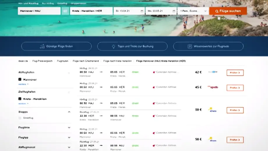The image size is (268, 151).
Task: Click the Hannover / HAJ departure field
Action: click(39, 11)
